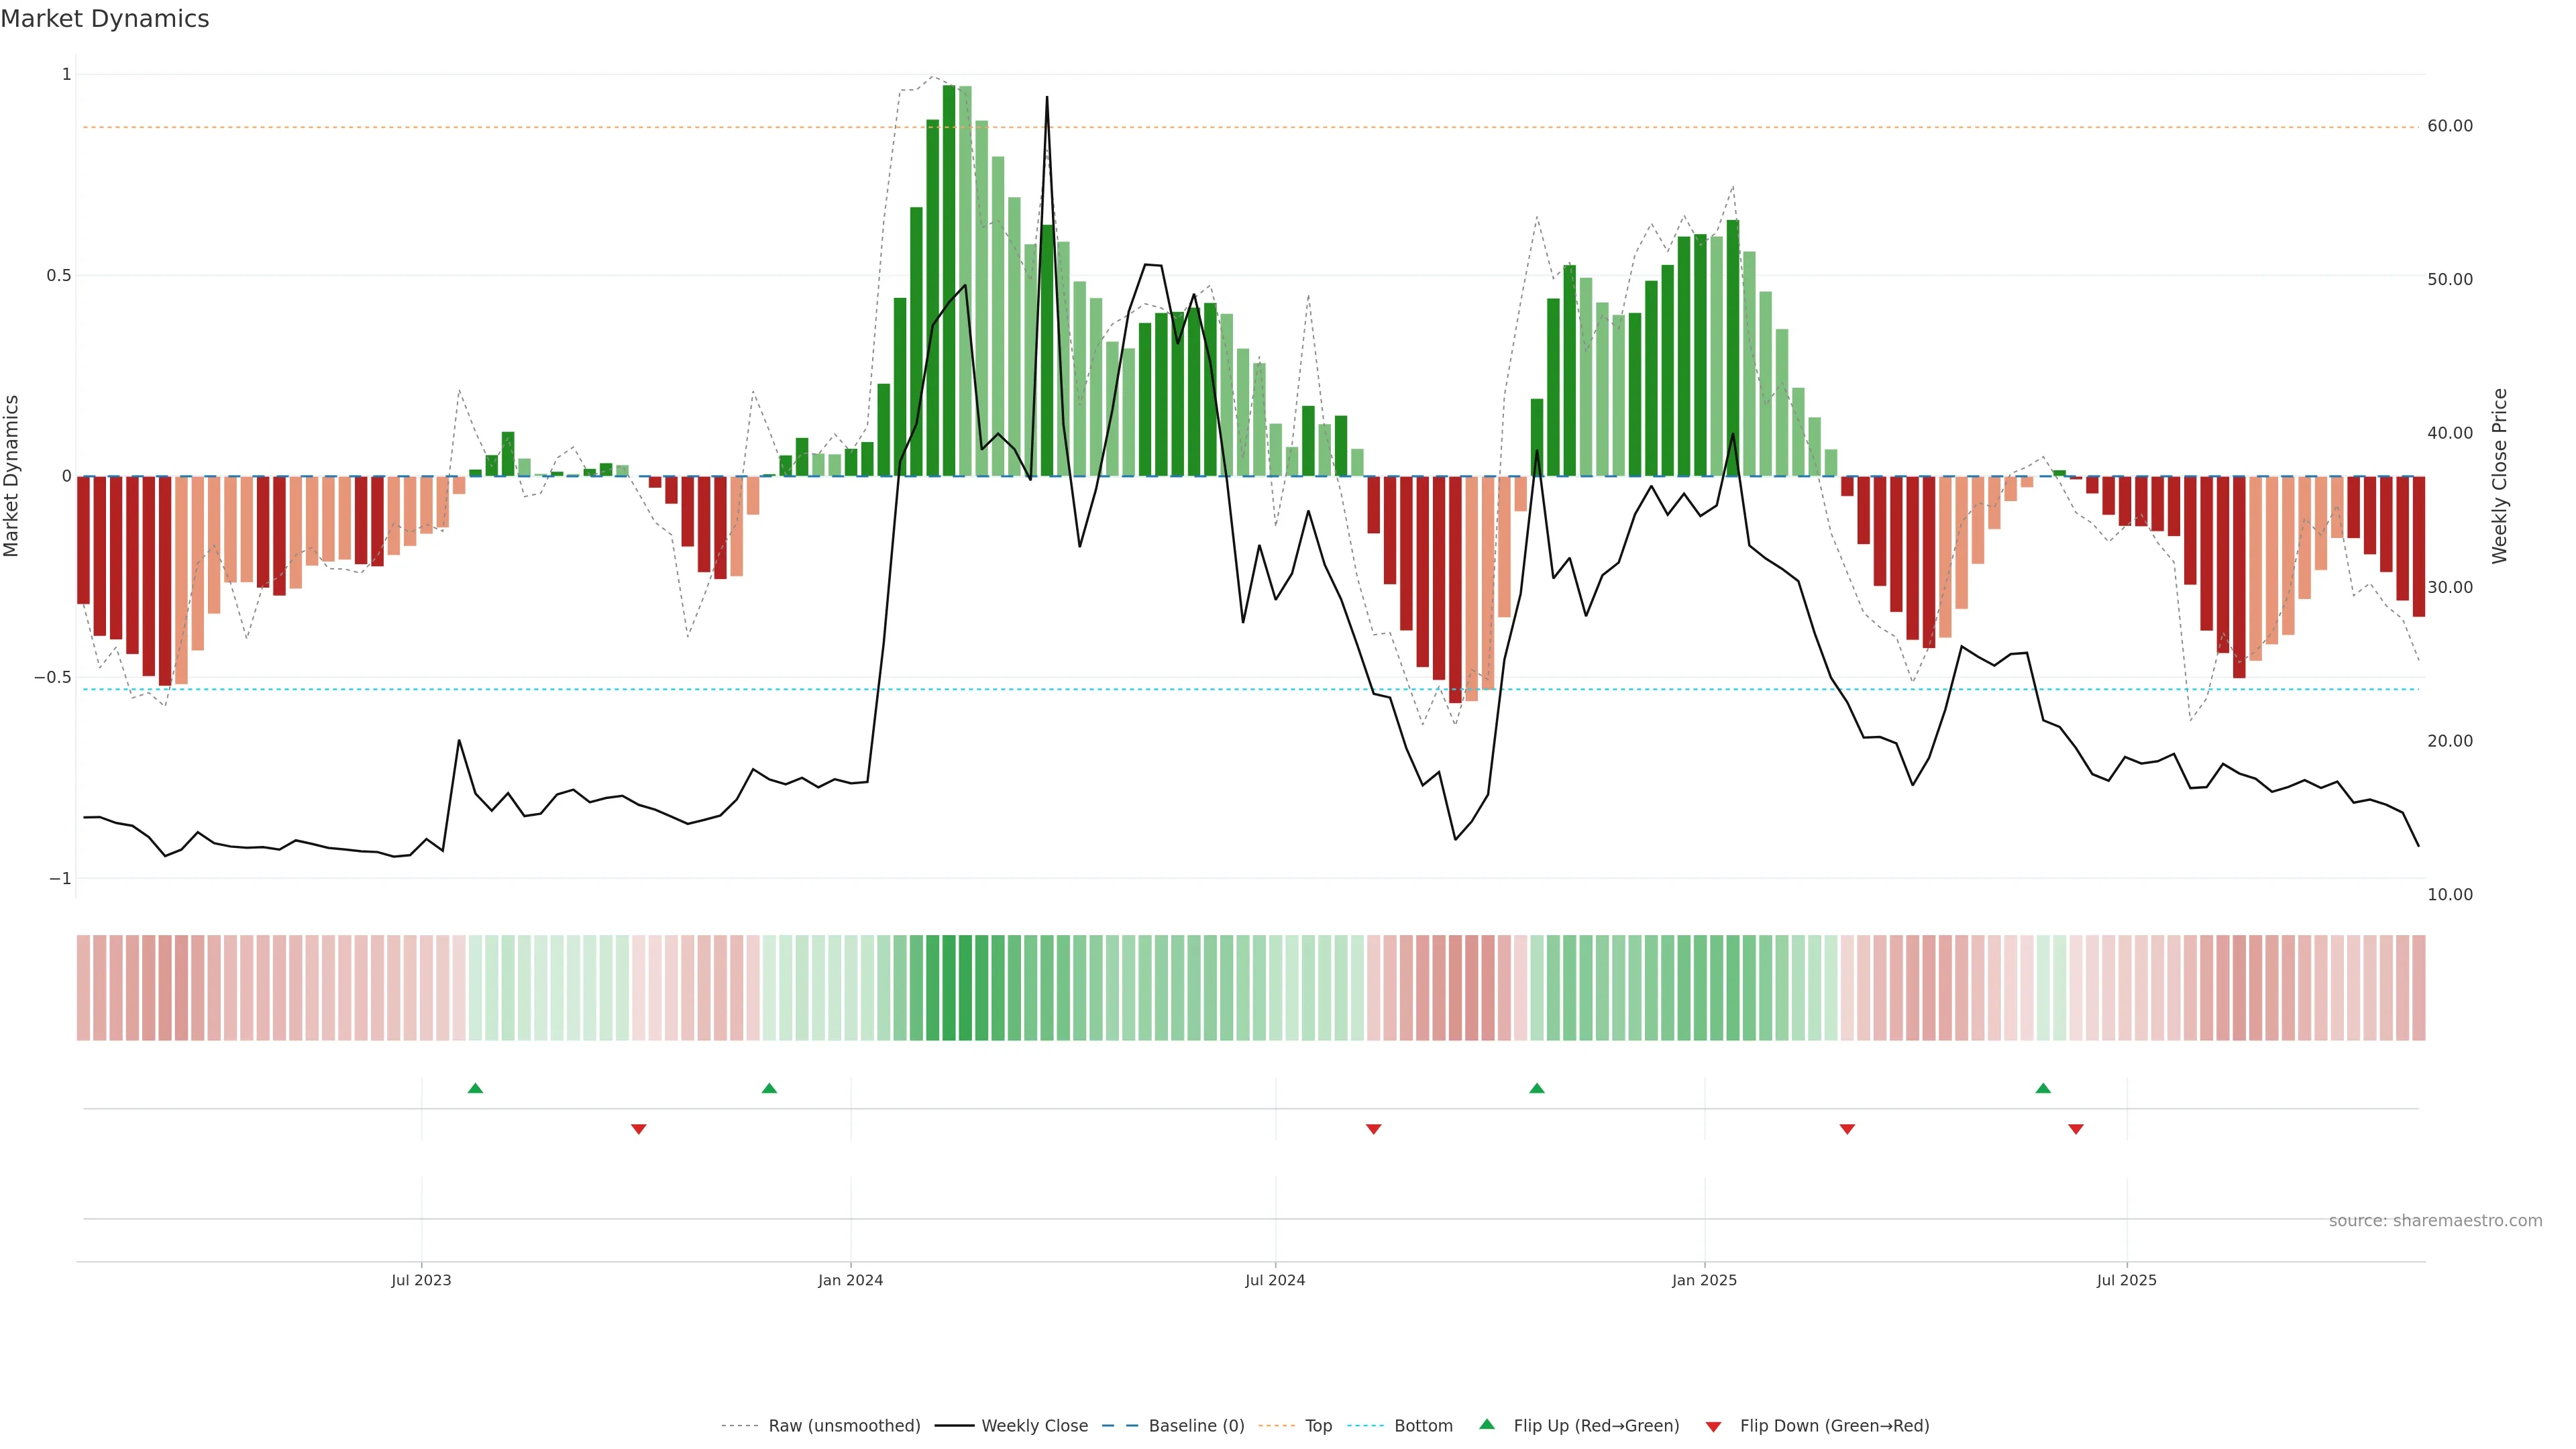Image resolution: width=2576 pixels, height=1449 pixels.
Task: Click the red Flip Down triangle between Jul 2023 and Jan 2024
Action: click(639, 1129)
